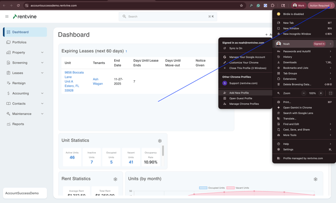Open Rent Statistics gear settings
Screen dimensions: 336x203
pos(115,179)
